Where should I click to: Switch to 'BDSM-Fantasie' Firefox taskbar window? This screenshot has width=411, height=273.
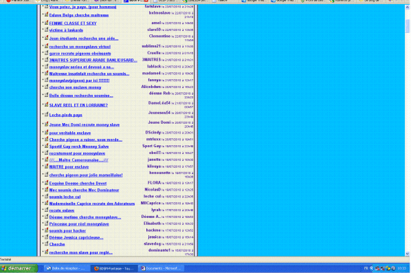pos(114,268)
